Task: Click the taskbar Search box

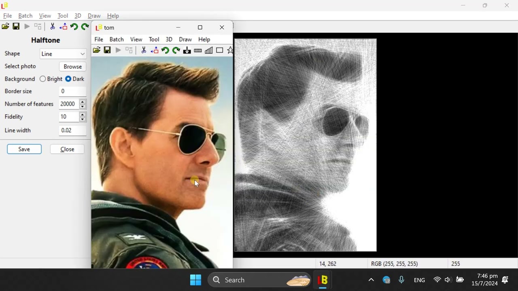Action: point(260,280)
